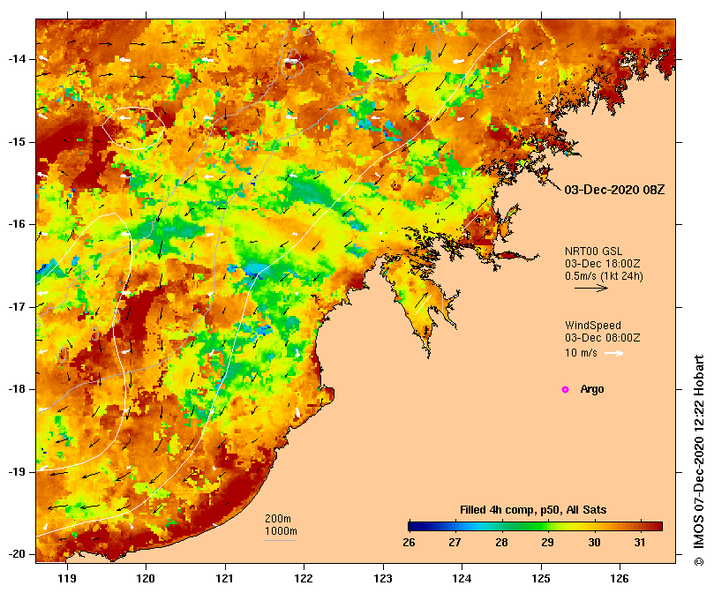714x593 pixels.
Task: Click the latitude label -20
Action: (x=17, y=555)
